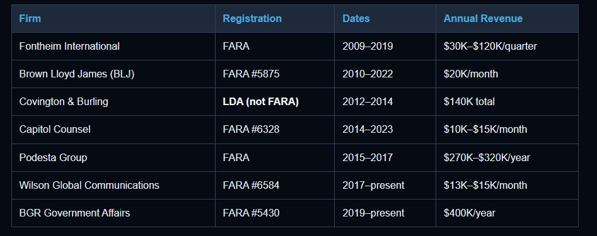Image resolution: width=597 pixels, height=236 pixels.
Task: Select the Wilson Global Communications cell
Action: [113, 186]
